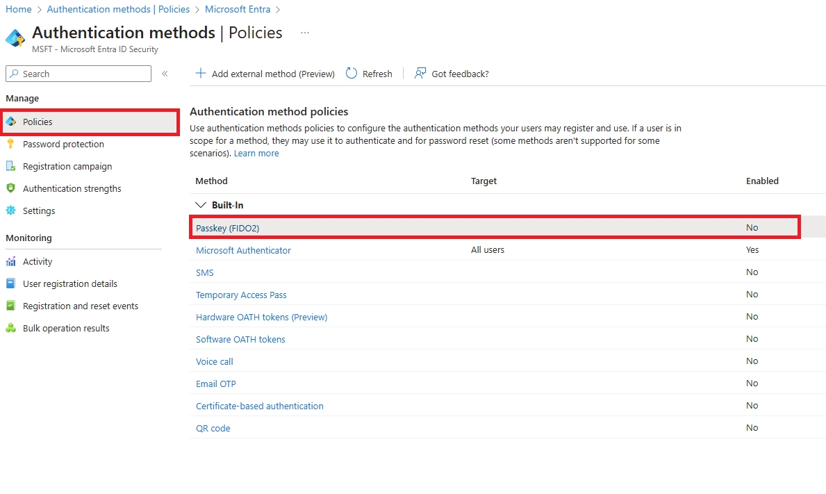Click the Settings gear icon in sidebar

[10, 211]
